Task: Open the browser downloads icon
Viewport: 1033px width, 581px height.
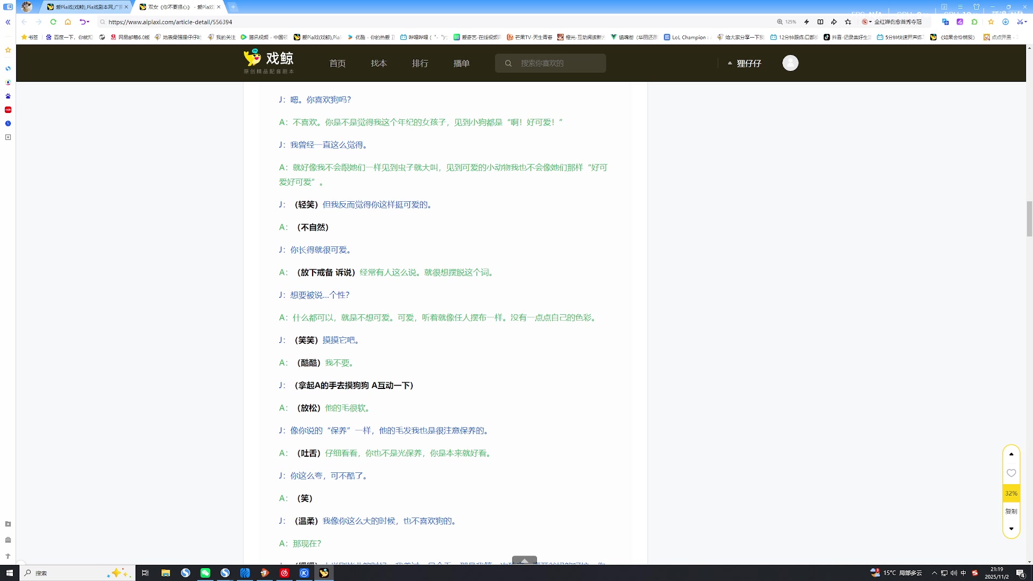Action: coord(1005,22)
